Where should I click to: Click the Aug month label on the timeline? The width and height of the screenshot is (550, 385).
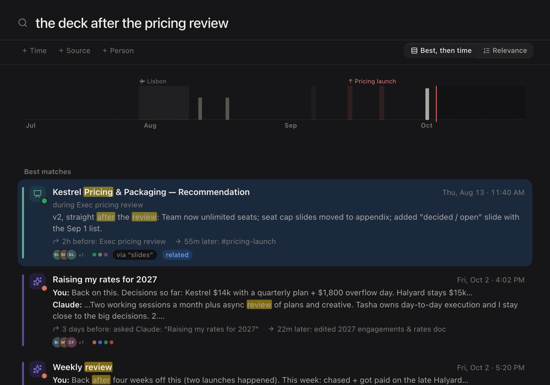click(150, 126)
